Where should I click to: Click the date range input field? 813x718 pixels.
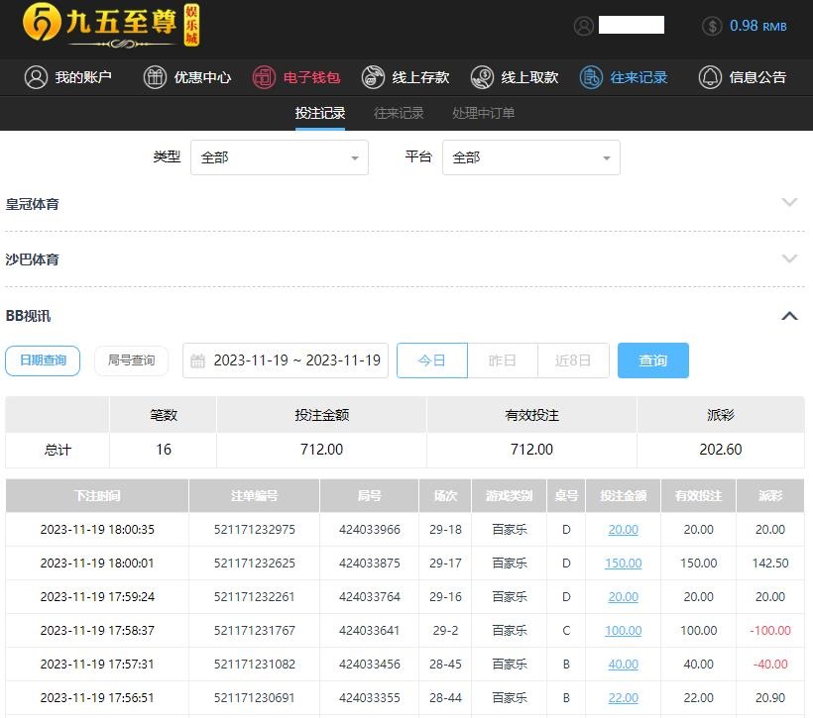(286, 360)
